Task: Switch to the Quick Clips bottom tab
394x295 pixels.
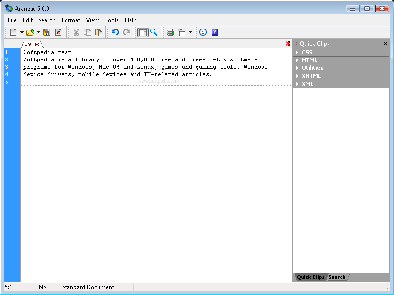Action: click(311, 277)
